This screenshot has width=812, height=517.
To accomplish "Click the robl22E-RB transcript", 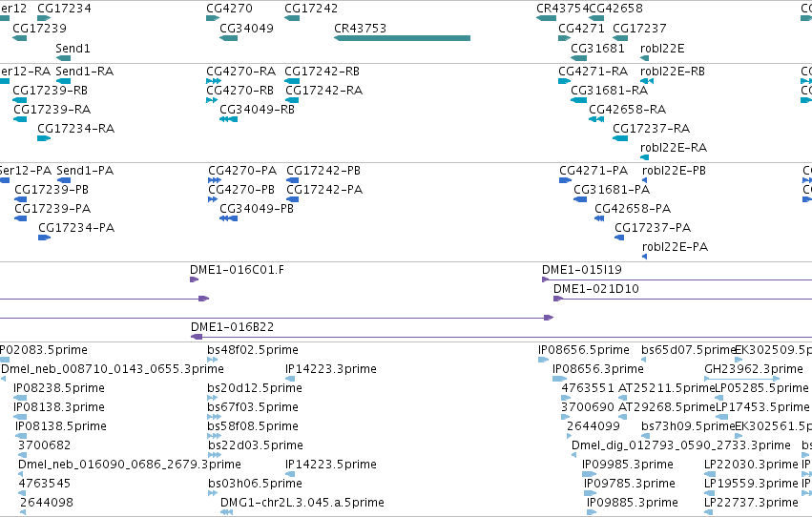I will tap(672, 71).
